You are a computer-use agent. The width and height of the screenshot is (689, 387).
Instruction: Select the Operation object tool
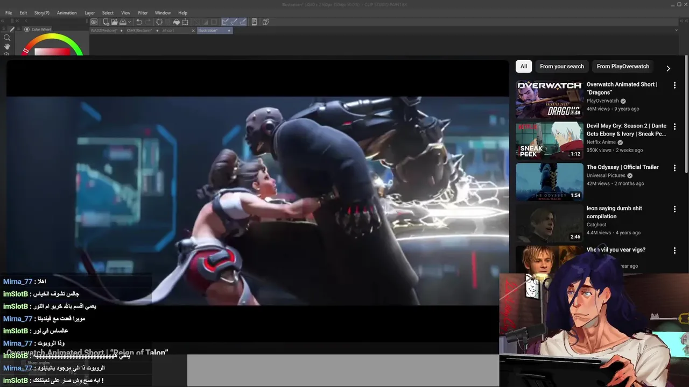tap(6, 54)
